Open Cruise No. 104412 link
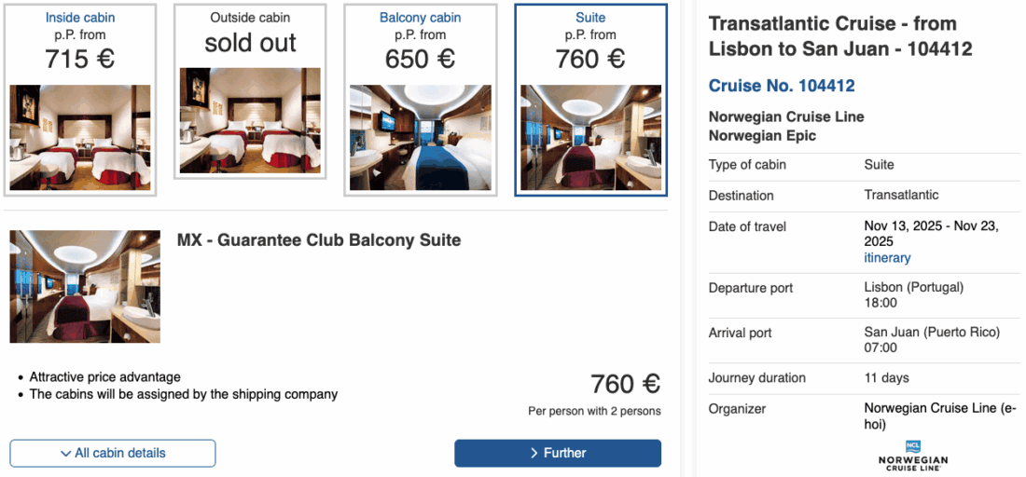This screenshot has width=1026, height=477. coord(782,86)
